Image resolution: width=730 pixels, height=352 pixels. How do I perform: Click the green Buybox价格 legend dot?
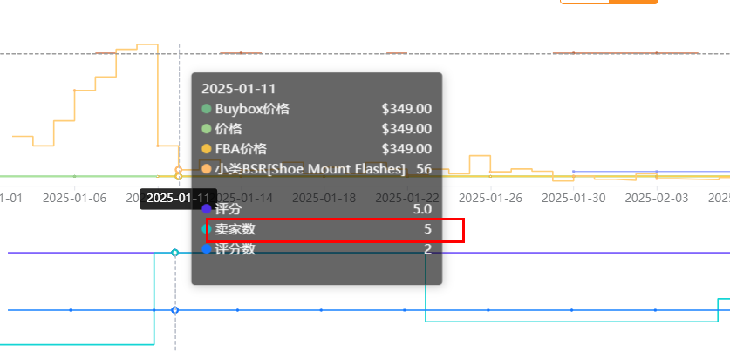pos(207,109)
